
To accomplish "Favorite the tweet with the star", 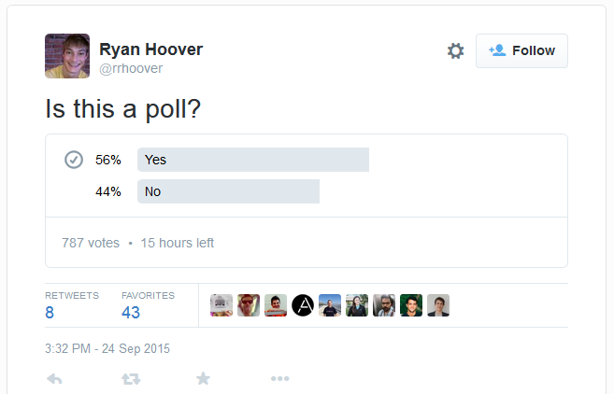I will point(203,379).
